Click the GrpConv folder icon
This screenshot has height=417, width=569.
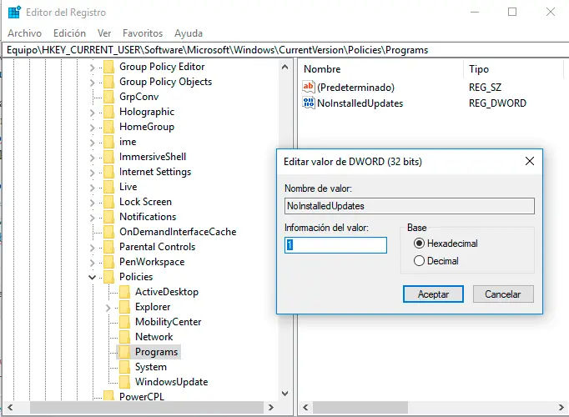[108, 97]
